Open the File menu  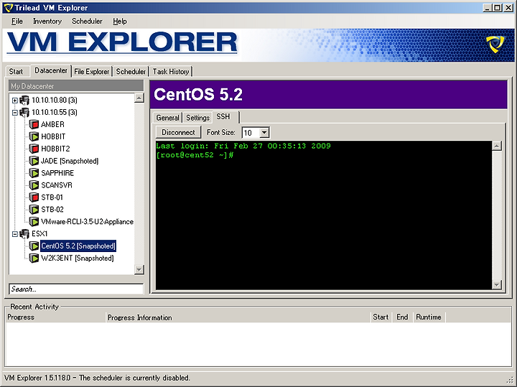[x=17, y=21]
